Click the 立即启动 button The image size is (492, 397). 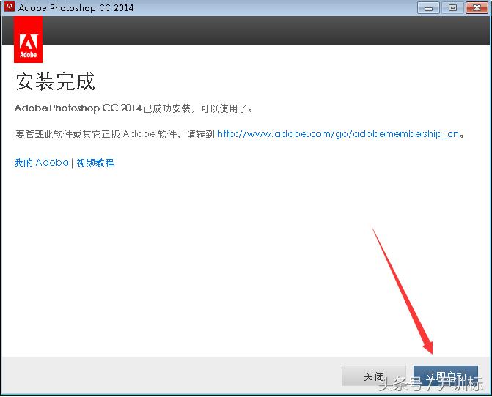pos(446,376)
